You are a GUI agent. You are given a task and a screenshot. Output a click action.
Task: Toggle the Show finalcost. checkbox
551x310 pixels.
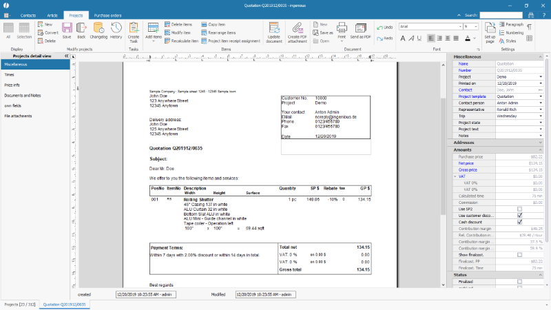pyautogui.click(x=520, y=254)
